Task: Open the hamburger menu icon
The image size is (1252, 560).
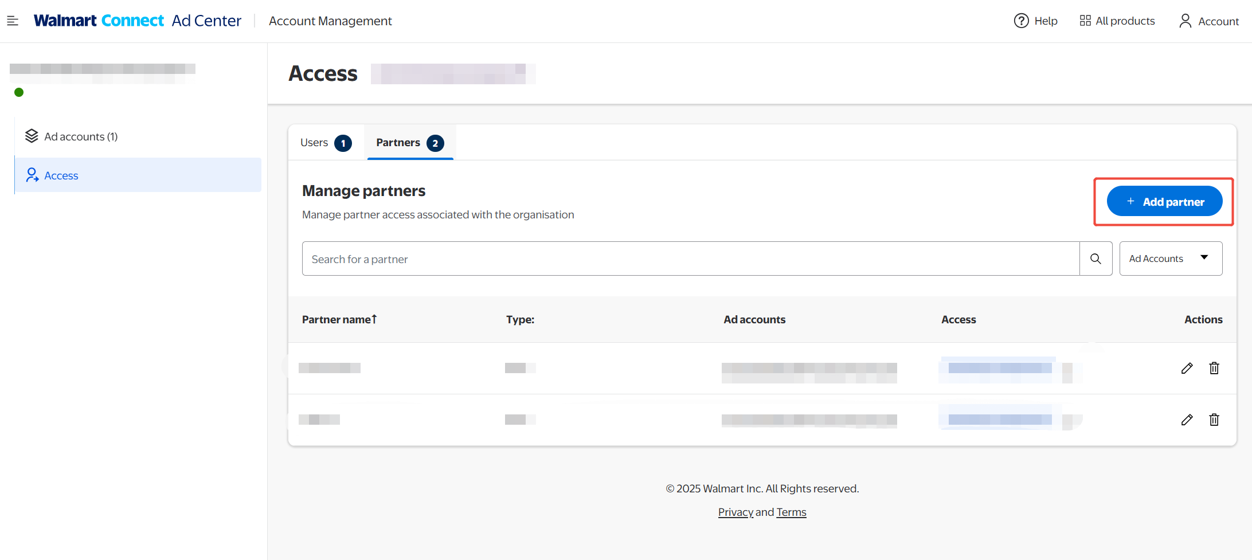Action: pyautogui.click(x=13, y=21)
